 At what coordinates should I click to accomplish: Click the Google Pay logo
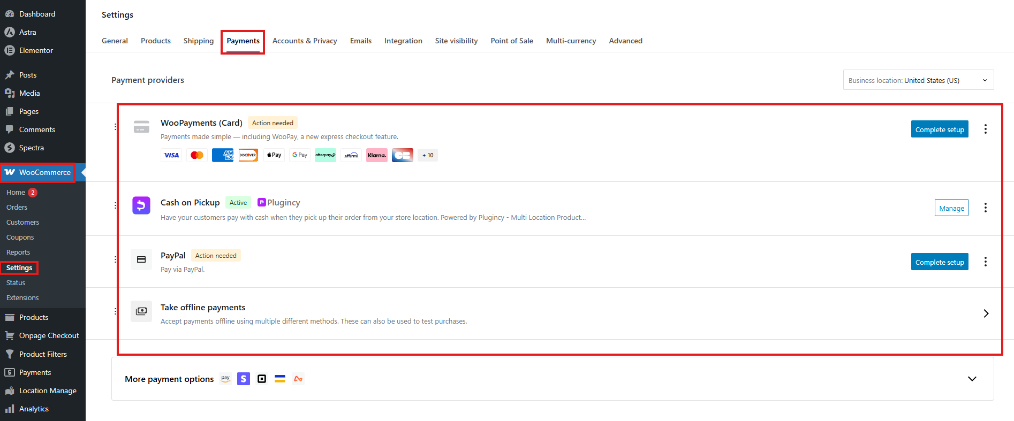coord(300,155)
